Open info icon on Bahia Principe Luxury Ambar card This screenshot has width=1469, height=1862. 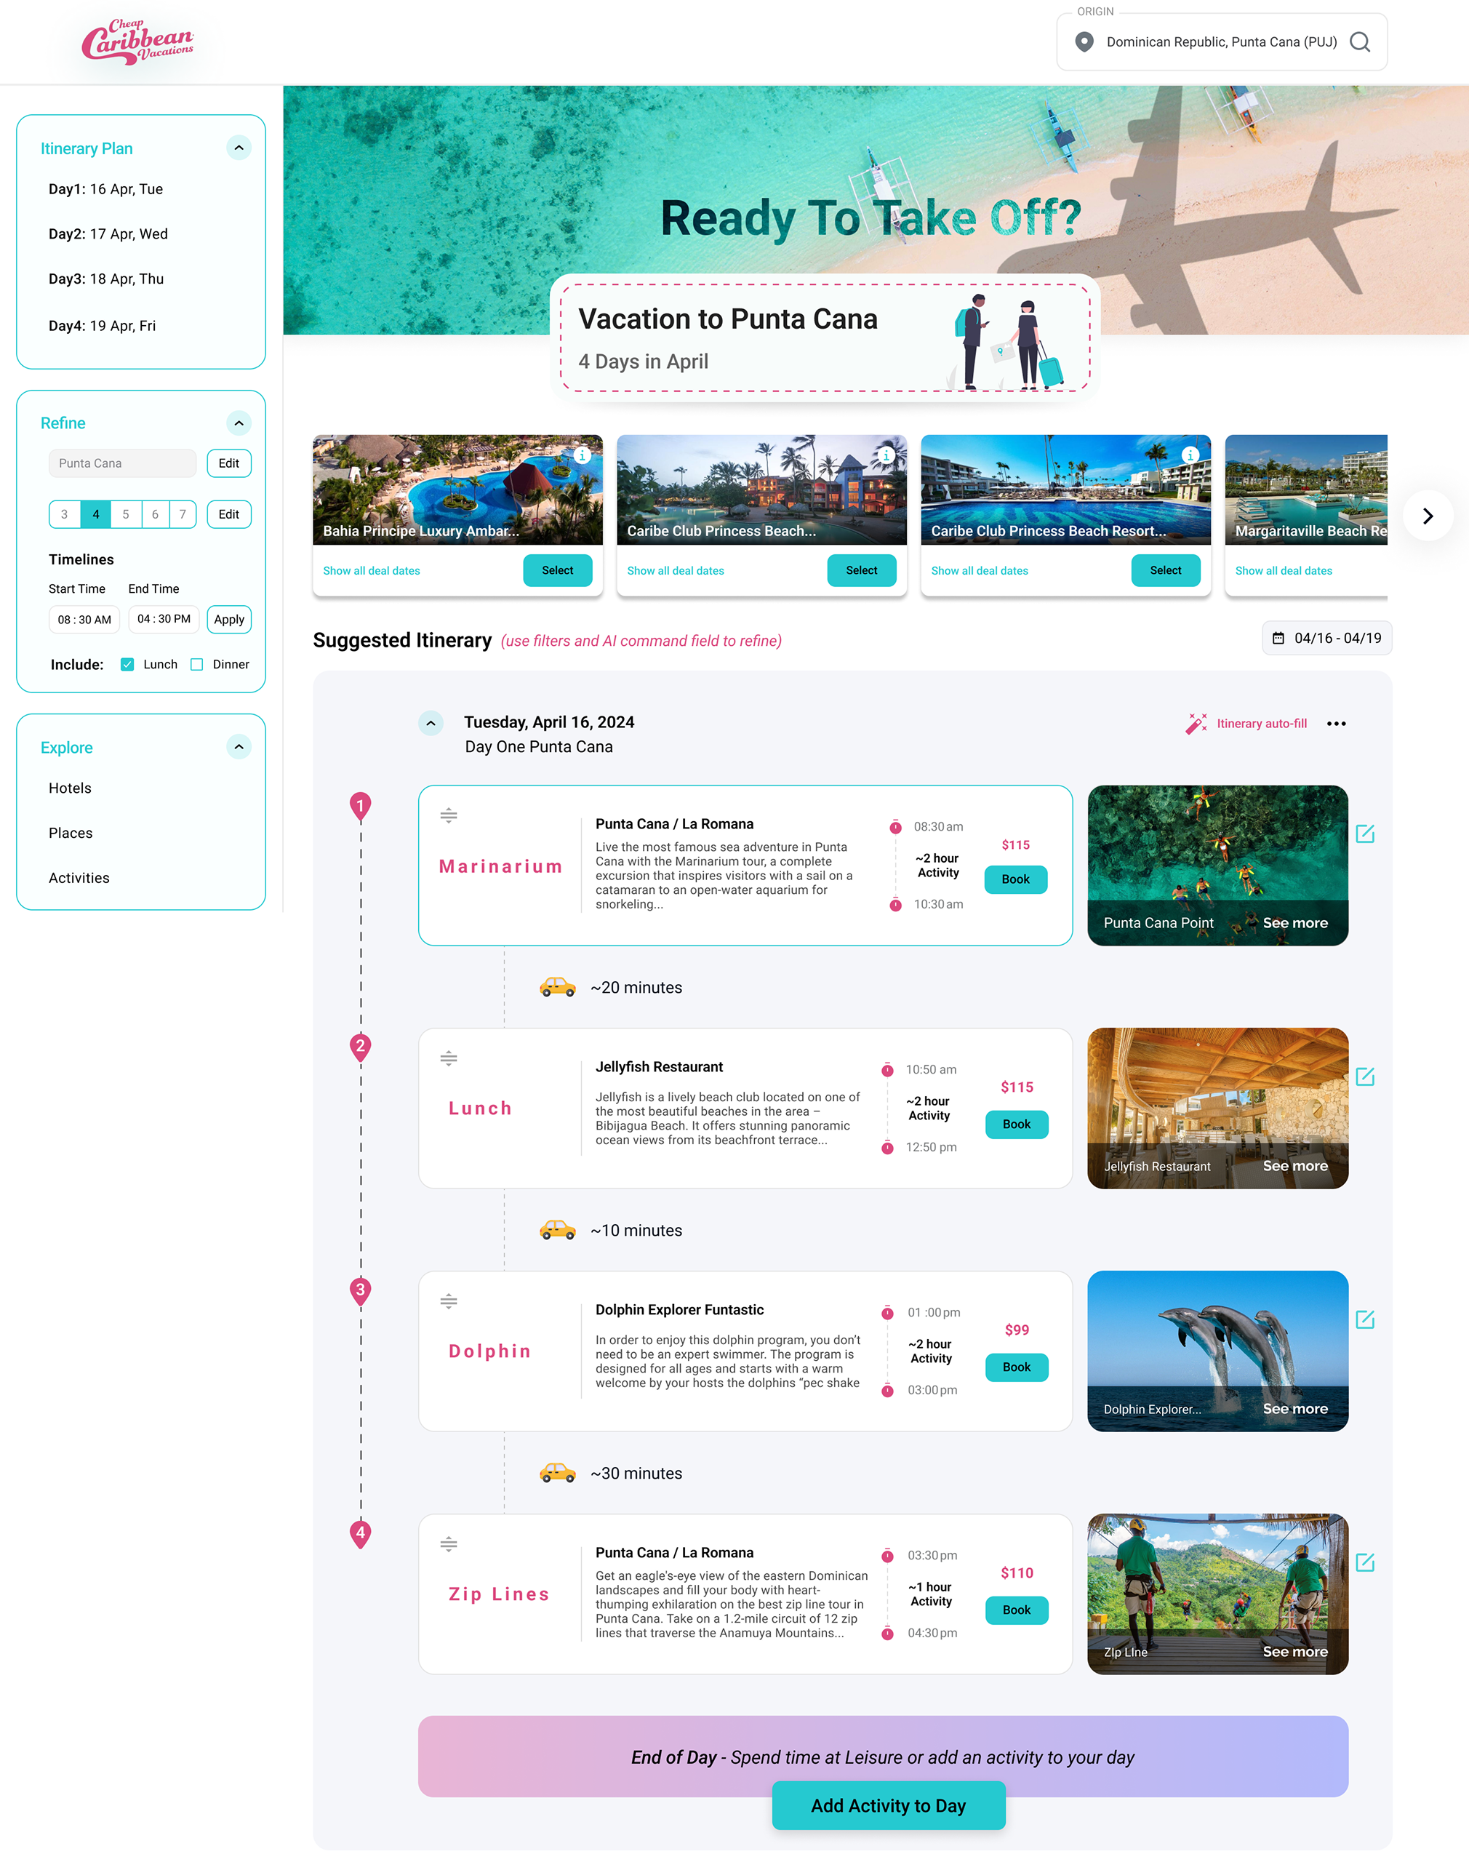583,455
